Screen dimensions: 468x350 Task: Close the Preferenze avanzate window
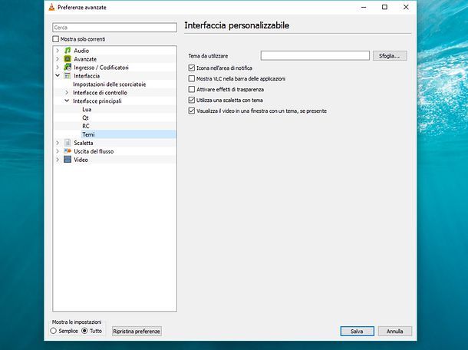pyautogui.click(x=406, y=7)
